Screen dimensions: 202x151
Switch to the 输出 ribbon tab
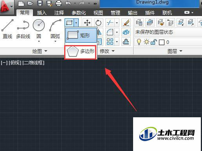click(133, 13)
